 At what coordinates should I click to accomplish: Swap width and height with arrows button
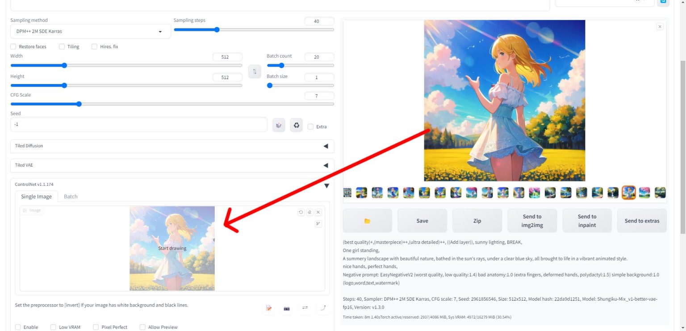click(x=255, y=71)
